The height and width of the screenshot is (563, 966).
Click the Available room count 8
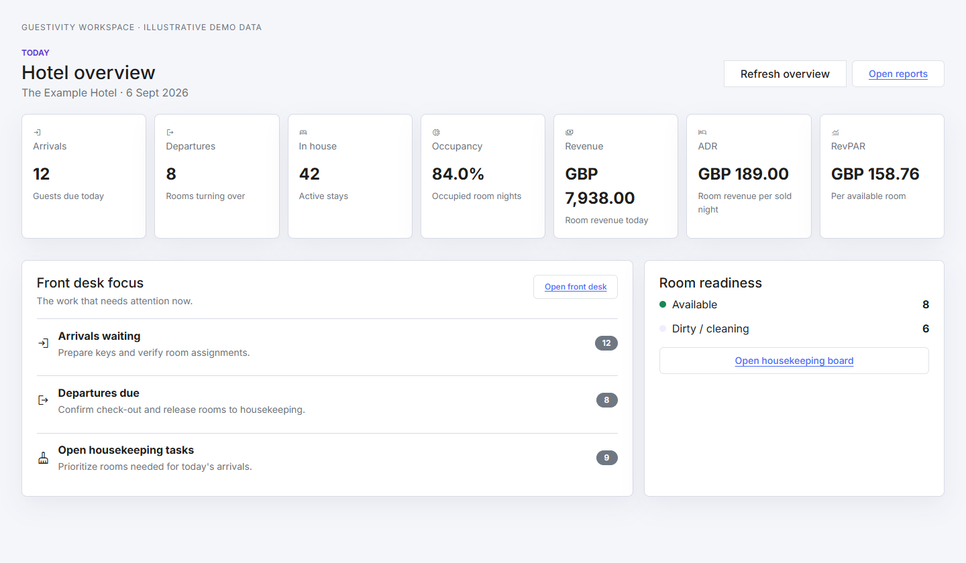pos(926,305)
